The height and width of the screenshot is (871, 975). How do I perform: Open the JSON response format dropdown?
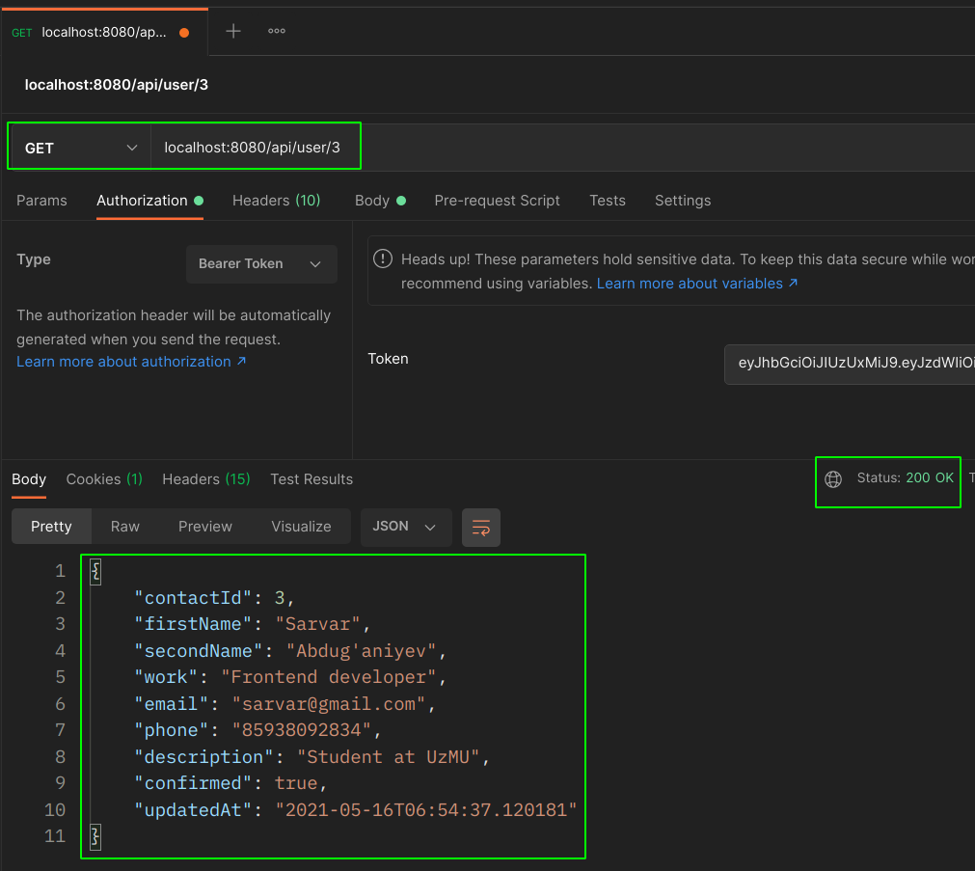click(405, 527)
